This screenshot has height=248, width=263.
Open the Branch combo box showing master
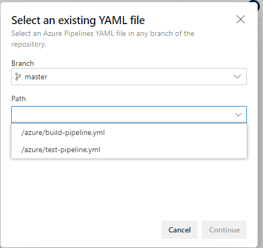click(x=129, y=77)
